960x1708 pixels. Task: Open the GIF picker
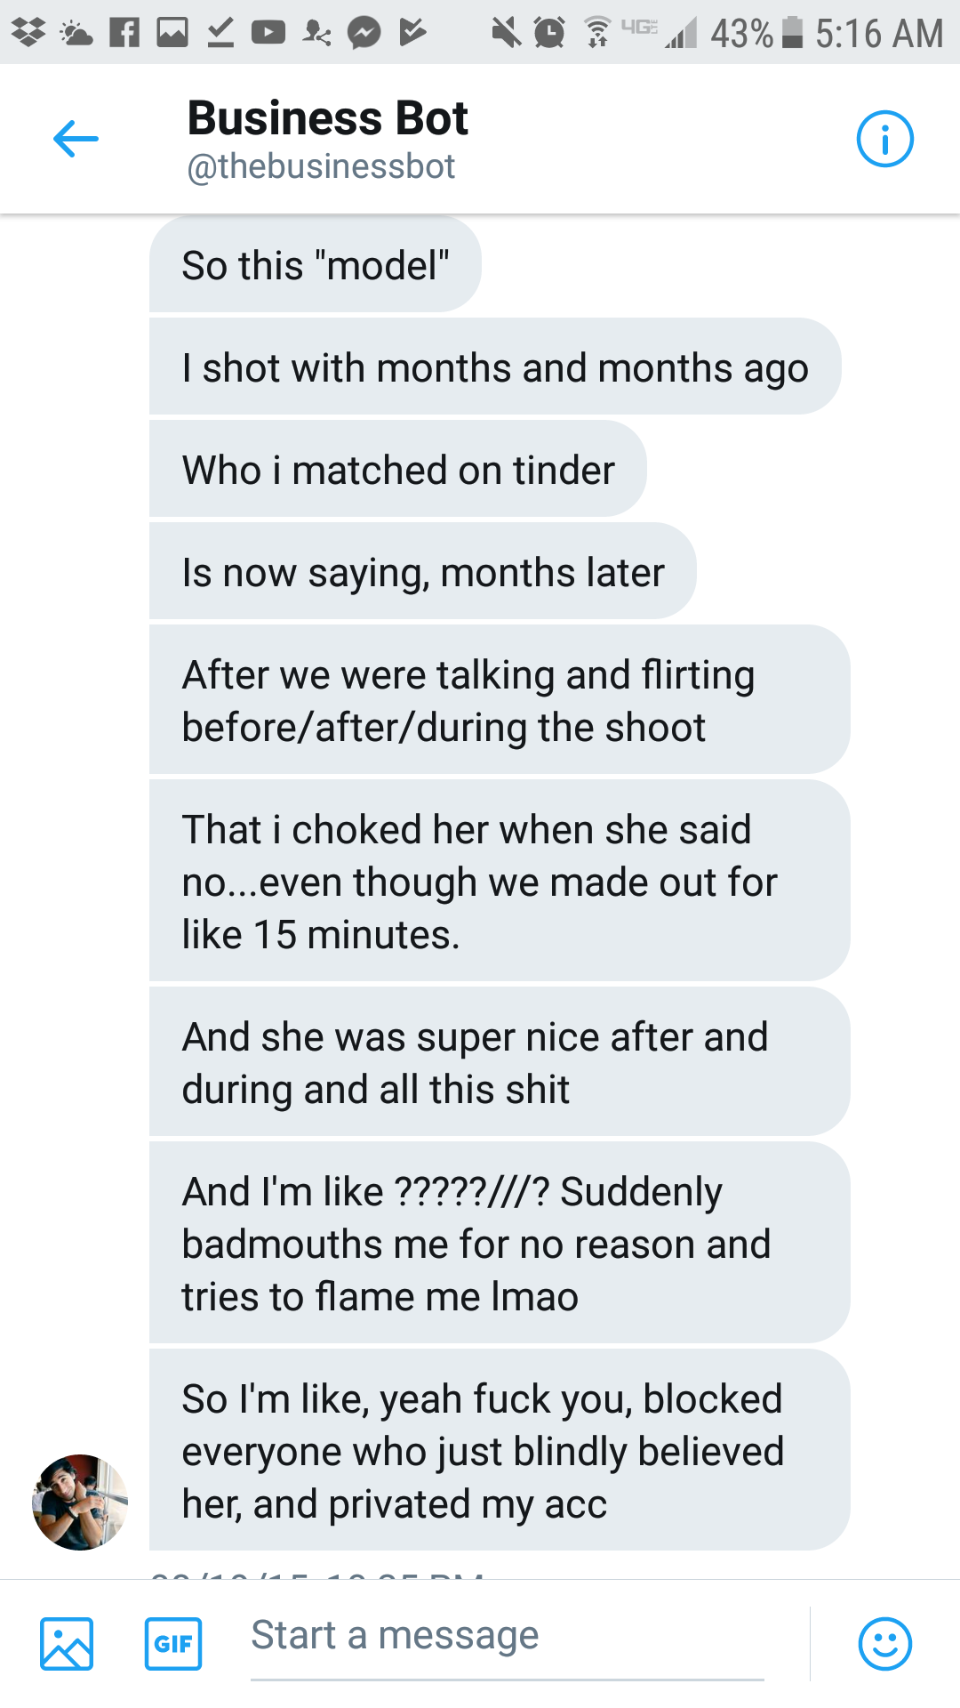pyautogui.click(x=173, y=1643)
